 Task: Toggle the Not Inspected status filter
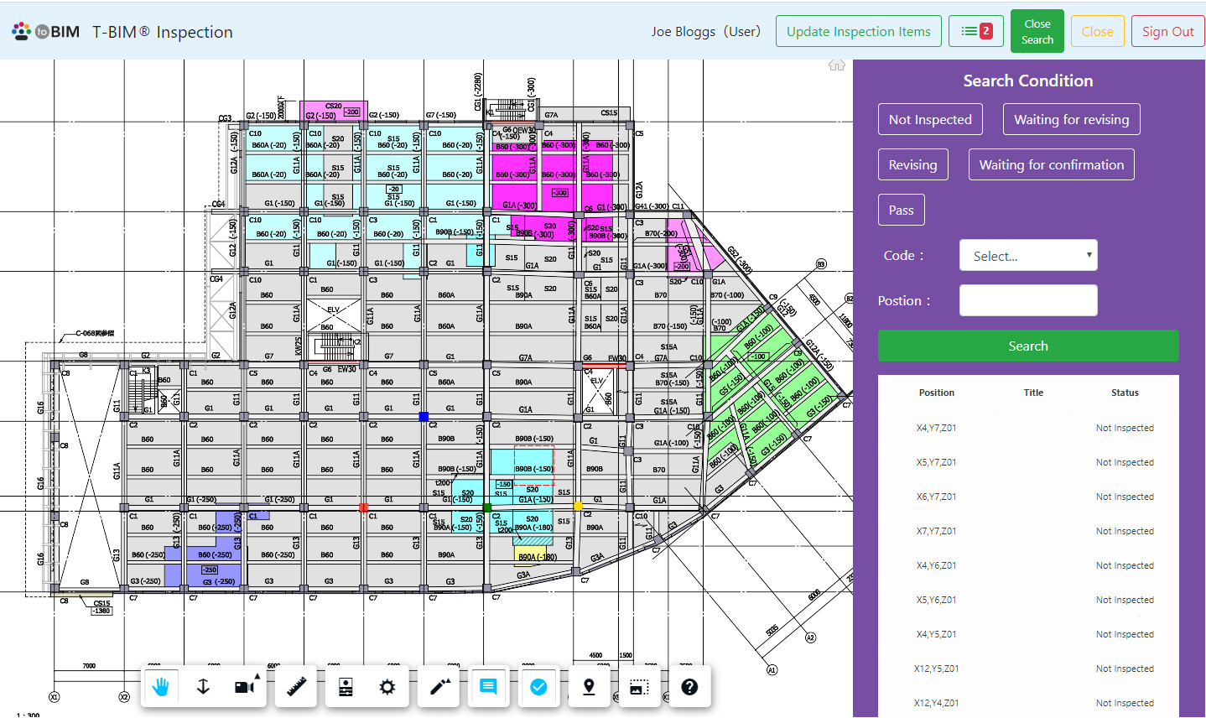(x=930, y=119)
